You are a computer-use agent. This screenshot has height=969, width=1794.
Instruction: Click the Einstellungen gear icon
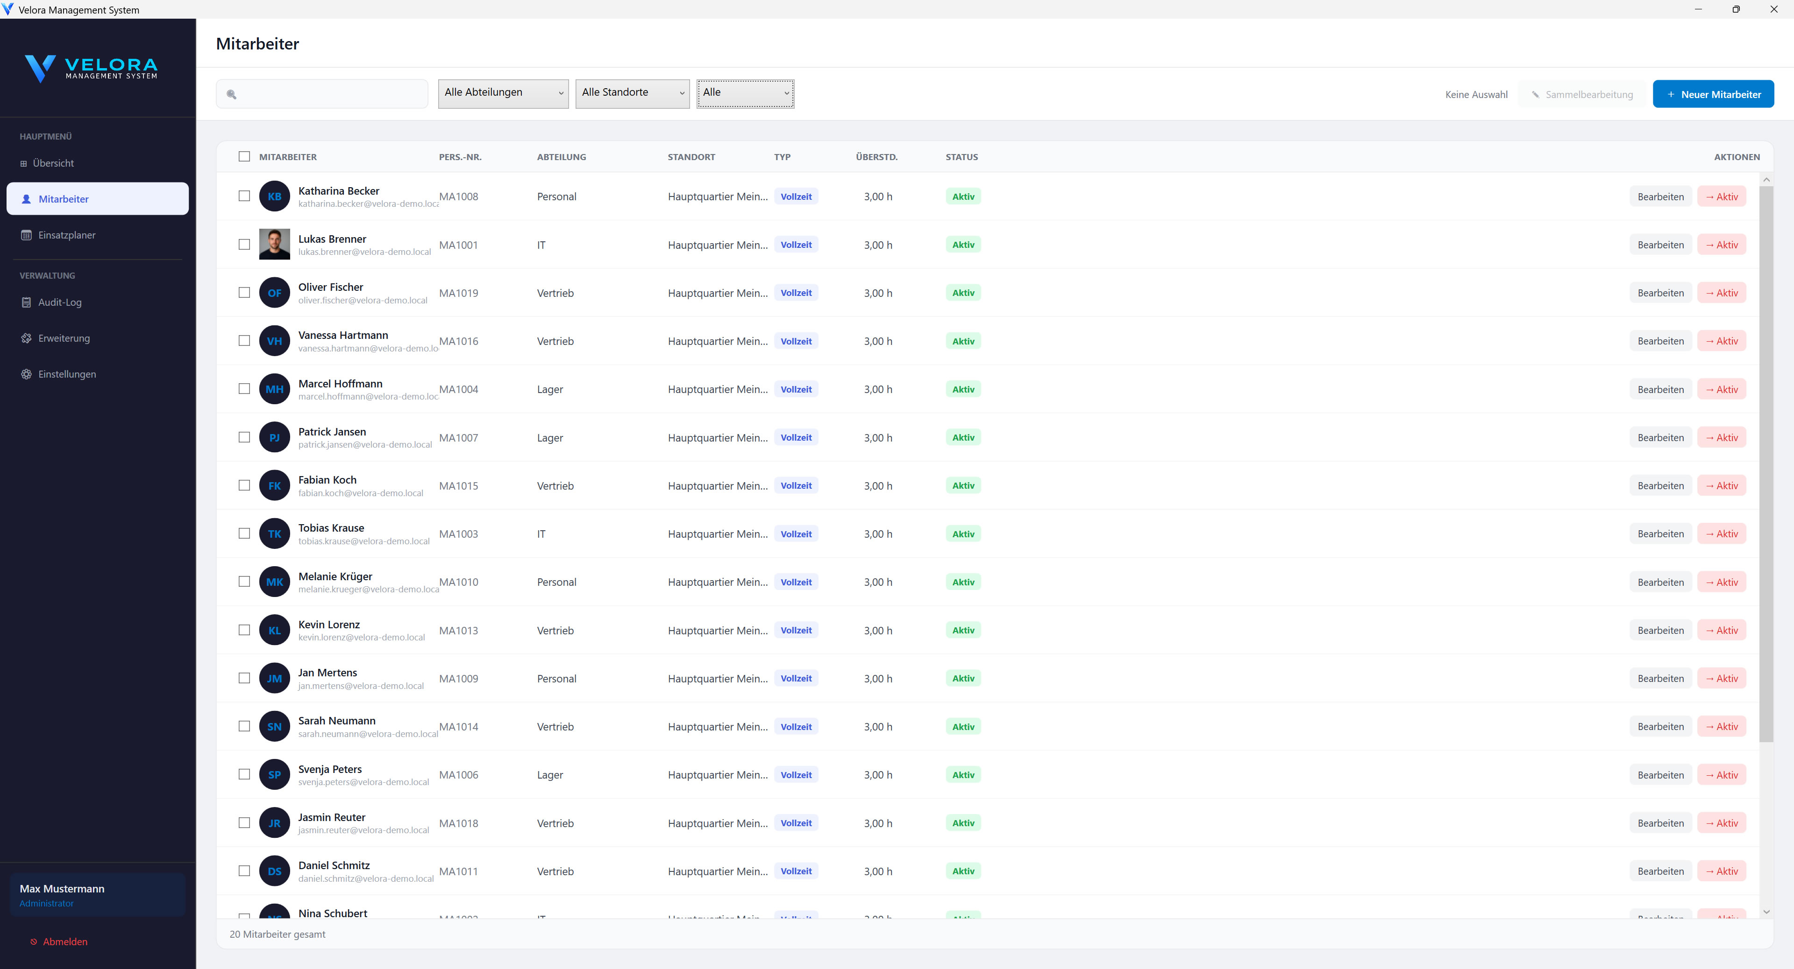[27, 374]
